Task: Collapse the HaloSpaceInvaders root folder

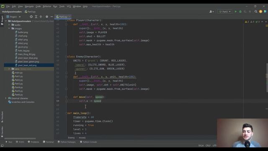Action: [6, 21]
